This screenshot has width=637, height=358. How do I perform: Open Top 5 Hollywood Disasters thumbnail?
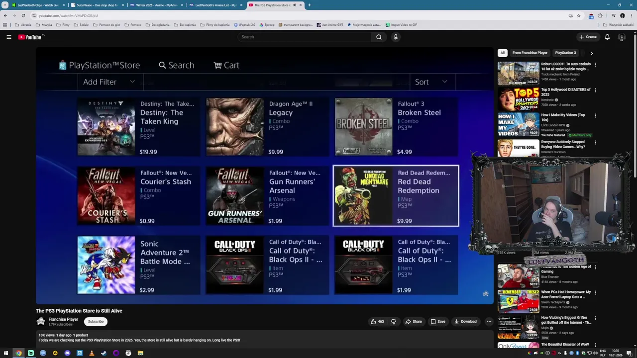click(518, 99)
